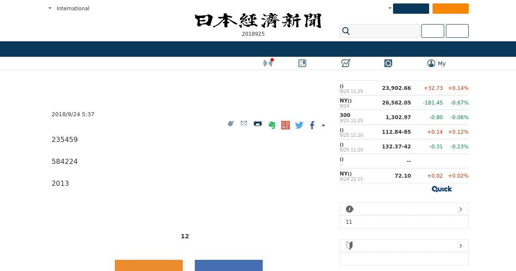Click the orange button at top right

[451, 9]
